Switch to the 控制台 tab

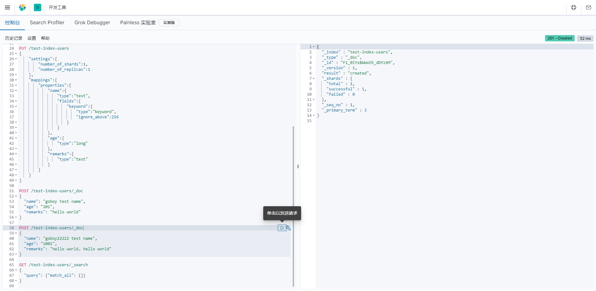(12, 23)
